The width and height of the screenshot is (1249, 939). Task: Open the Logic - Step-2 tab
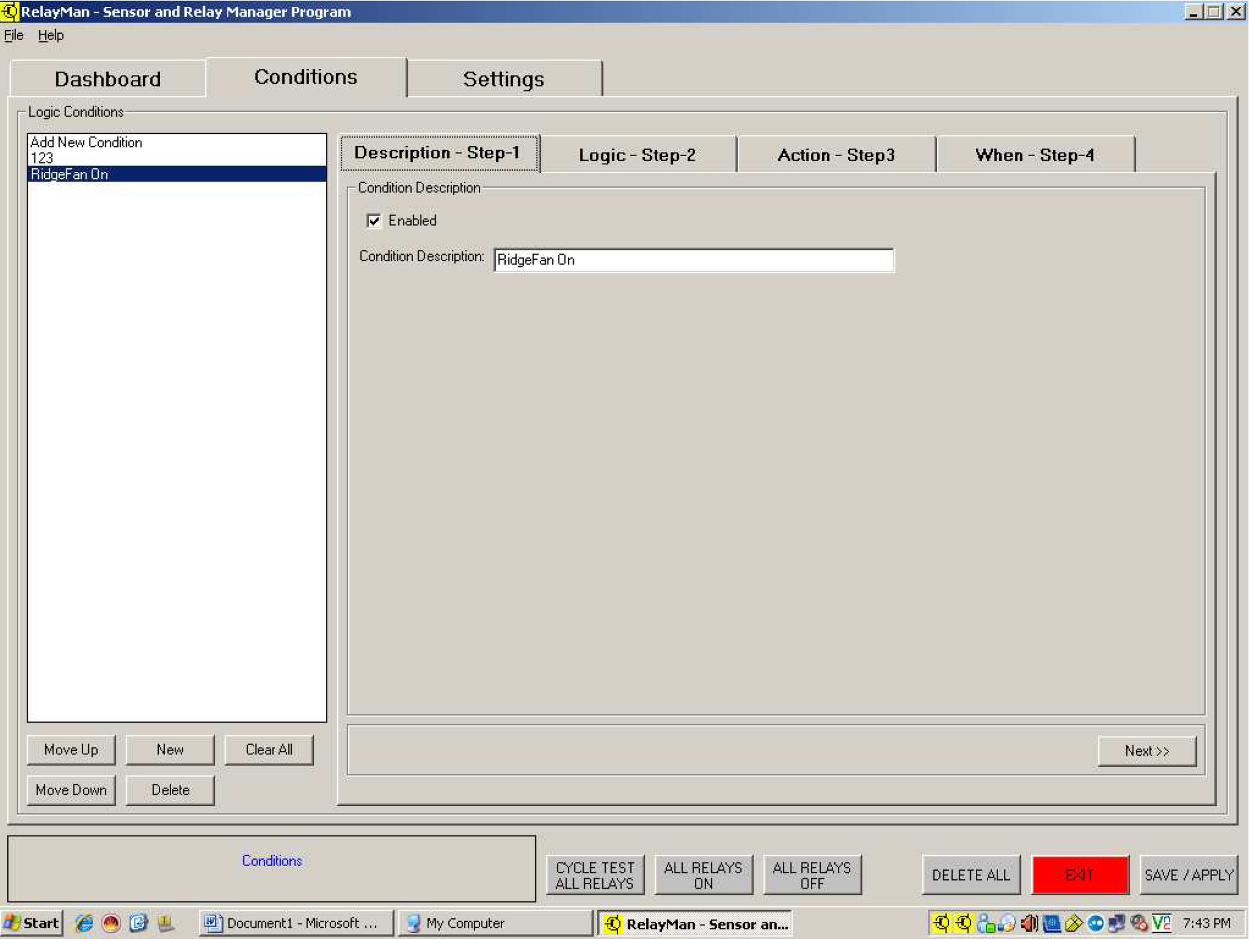(637, 155)
